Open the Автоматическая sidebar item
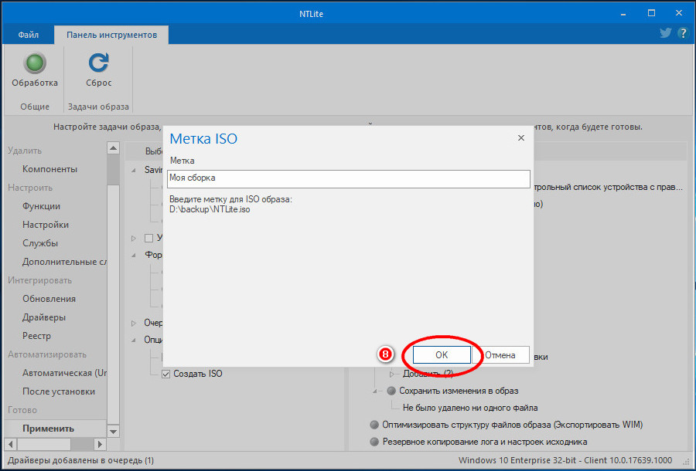The width and height of the screenshot is (696, 471). (x=64, y=373)
